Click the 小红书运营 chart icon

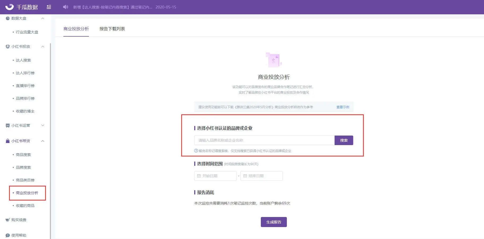click(8, 125)
